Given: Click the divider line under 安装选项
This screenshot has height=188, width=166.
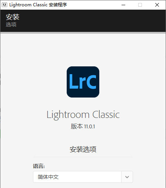Looking at the screenshot, I should click(x=83, y=157).
